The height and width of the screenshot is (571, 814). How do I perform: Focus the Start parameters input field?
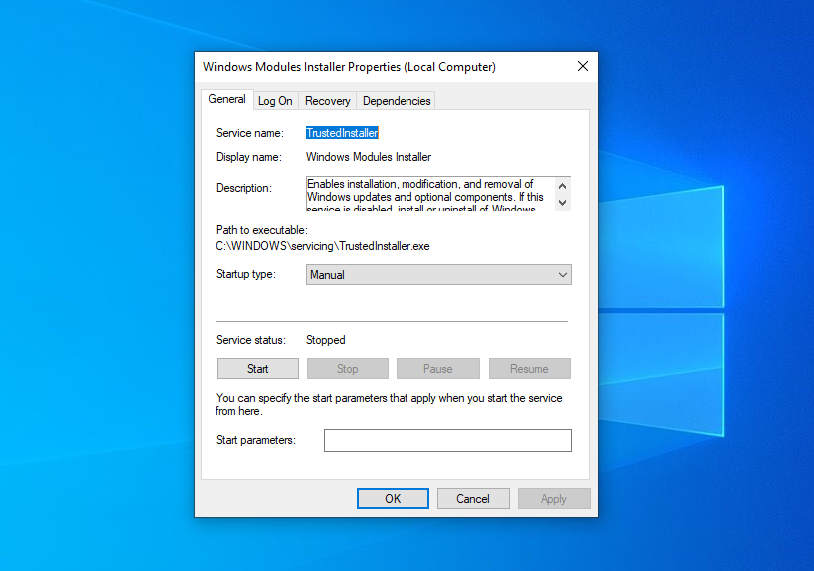tap(447, 441)
